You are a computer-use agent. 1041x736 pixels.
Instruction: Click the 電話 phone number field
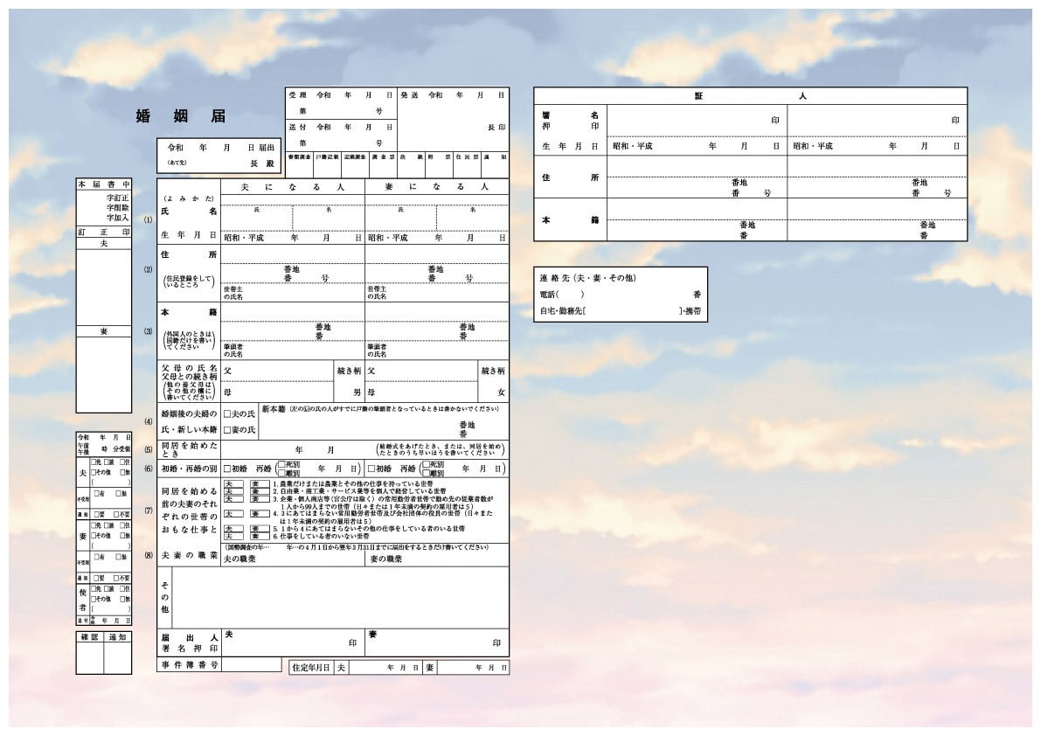[638, 295]
